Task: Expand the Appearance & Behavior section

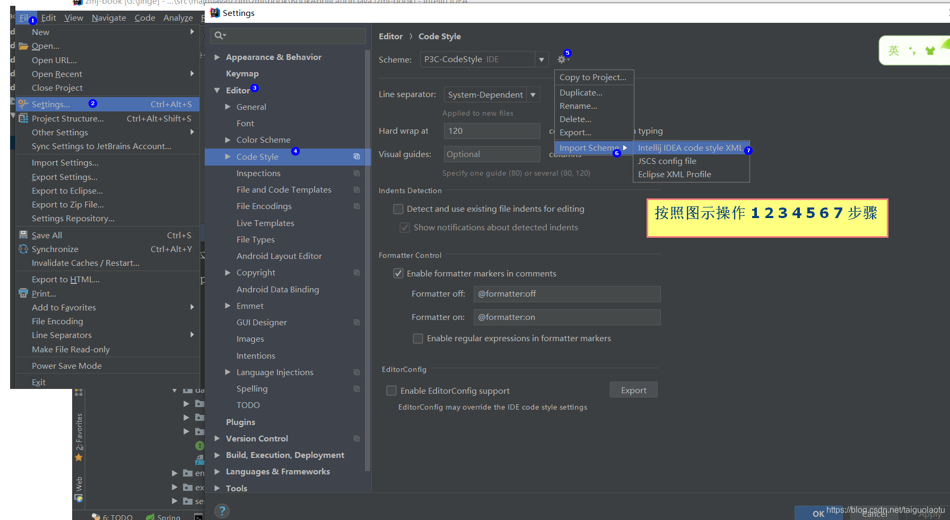Action: point(217,57)
